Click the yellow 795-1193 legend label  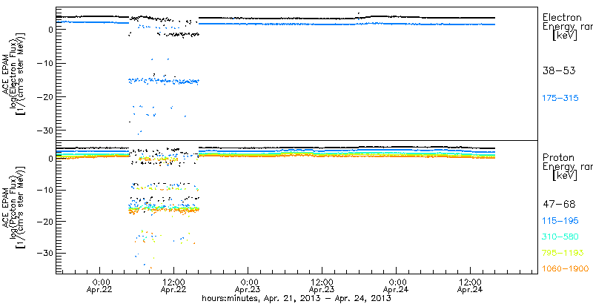[x=563, y=253]
